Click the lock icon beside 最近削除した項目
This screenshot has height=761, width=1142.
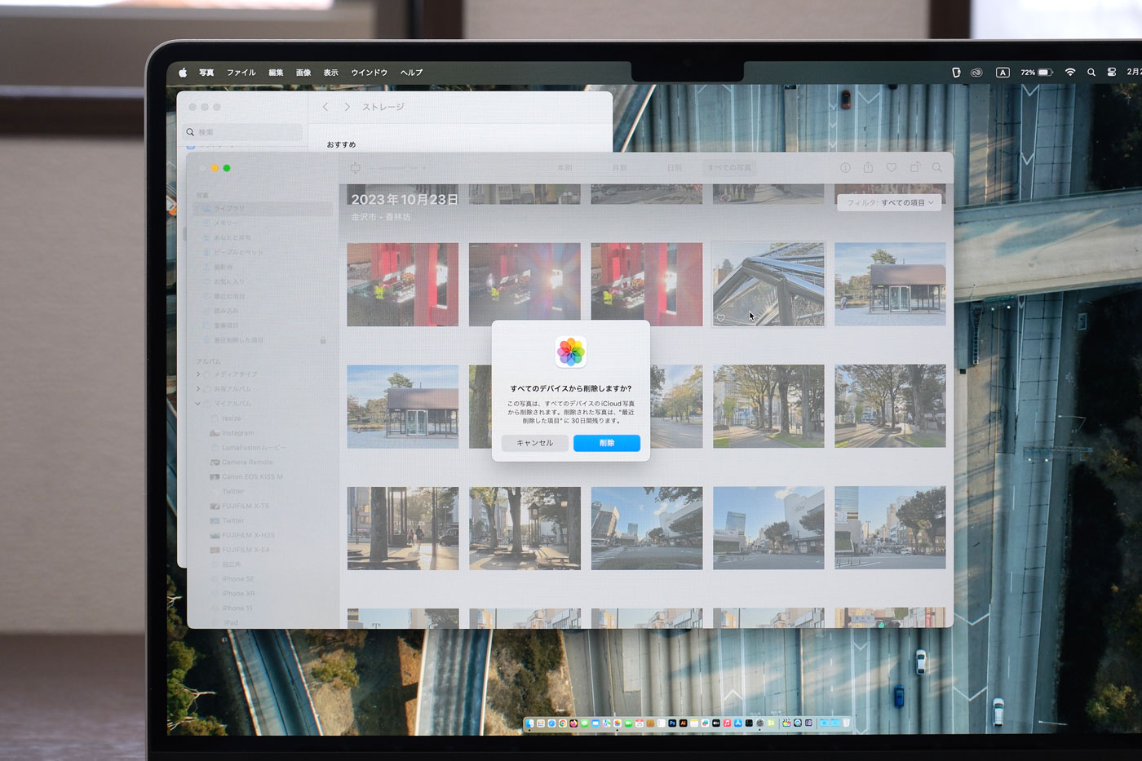pos(323,340)
